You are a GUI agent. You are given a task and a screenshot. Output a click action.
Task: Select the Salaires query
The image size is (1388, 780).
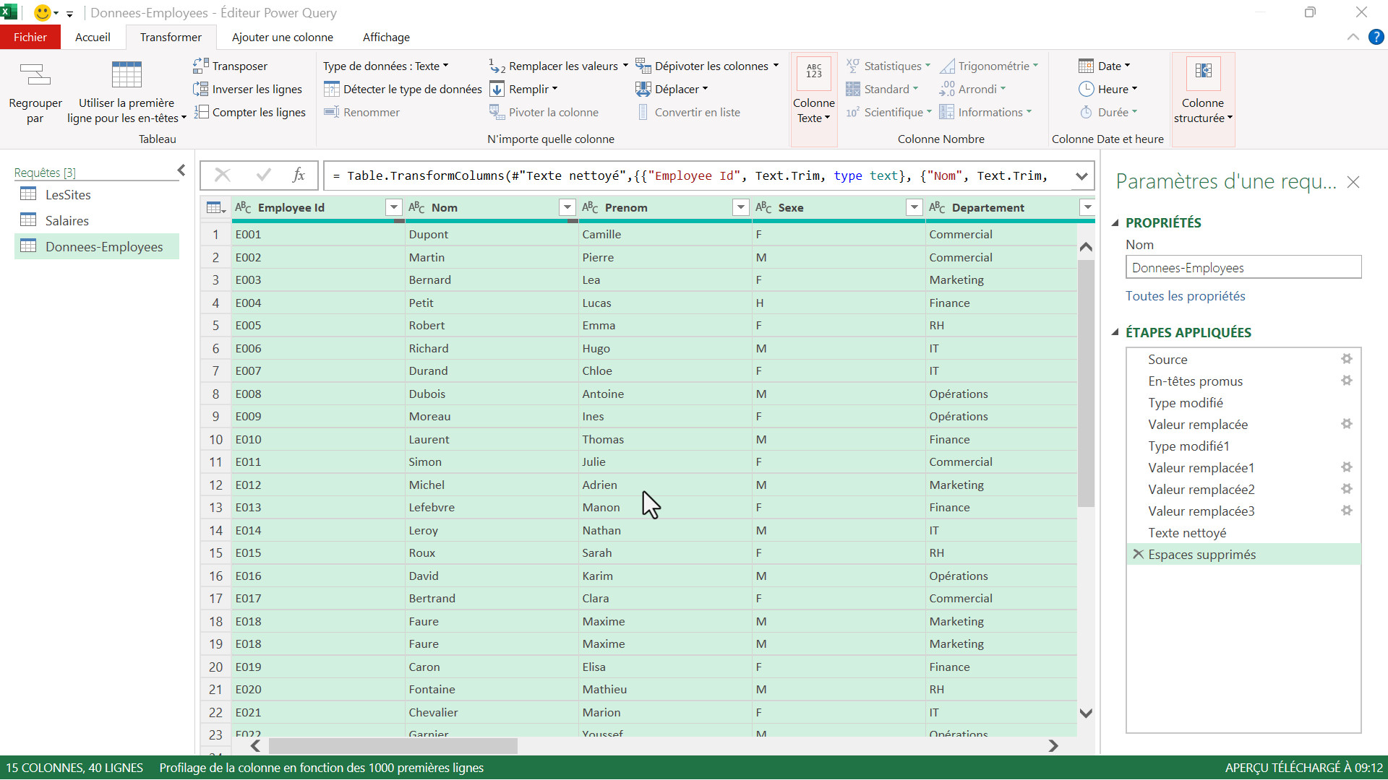tap(67, 220)
